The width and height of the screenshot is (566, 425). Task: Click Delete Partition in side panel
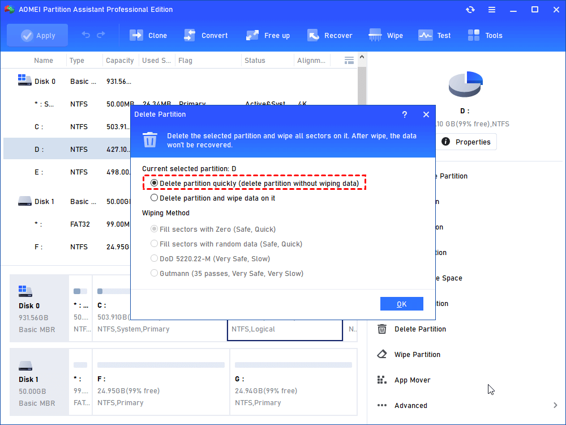tap(420, 329)
